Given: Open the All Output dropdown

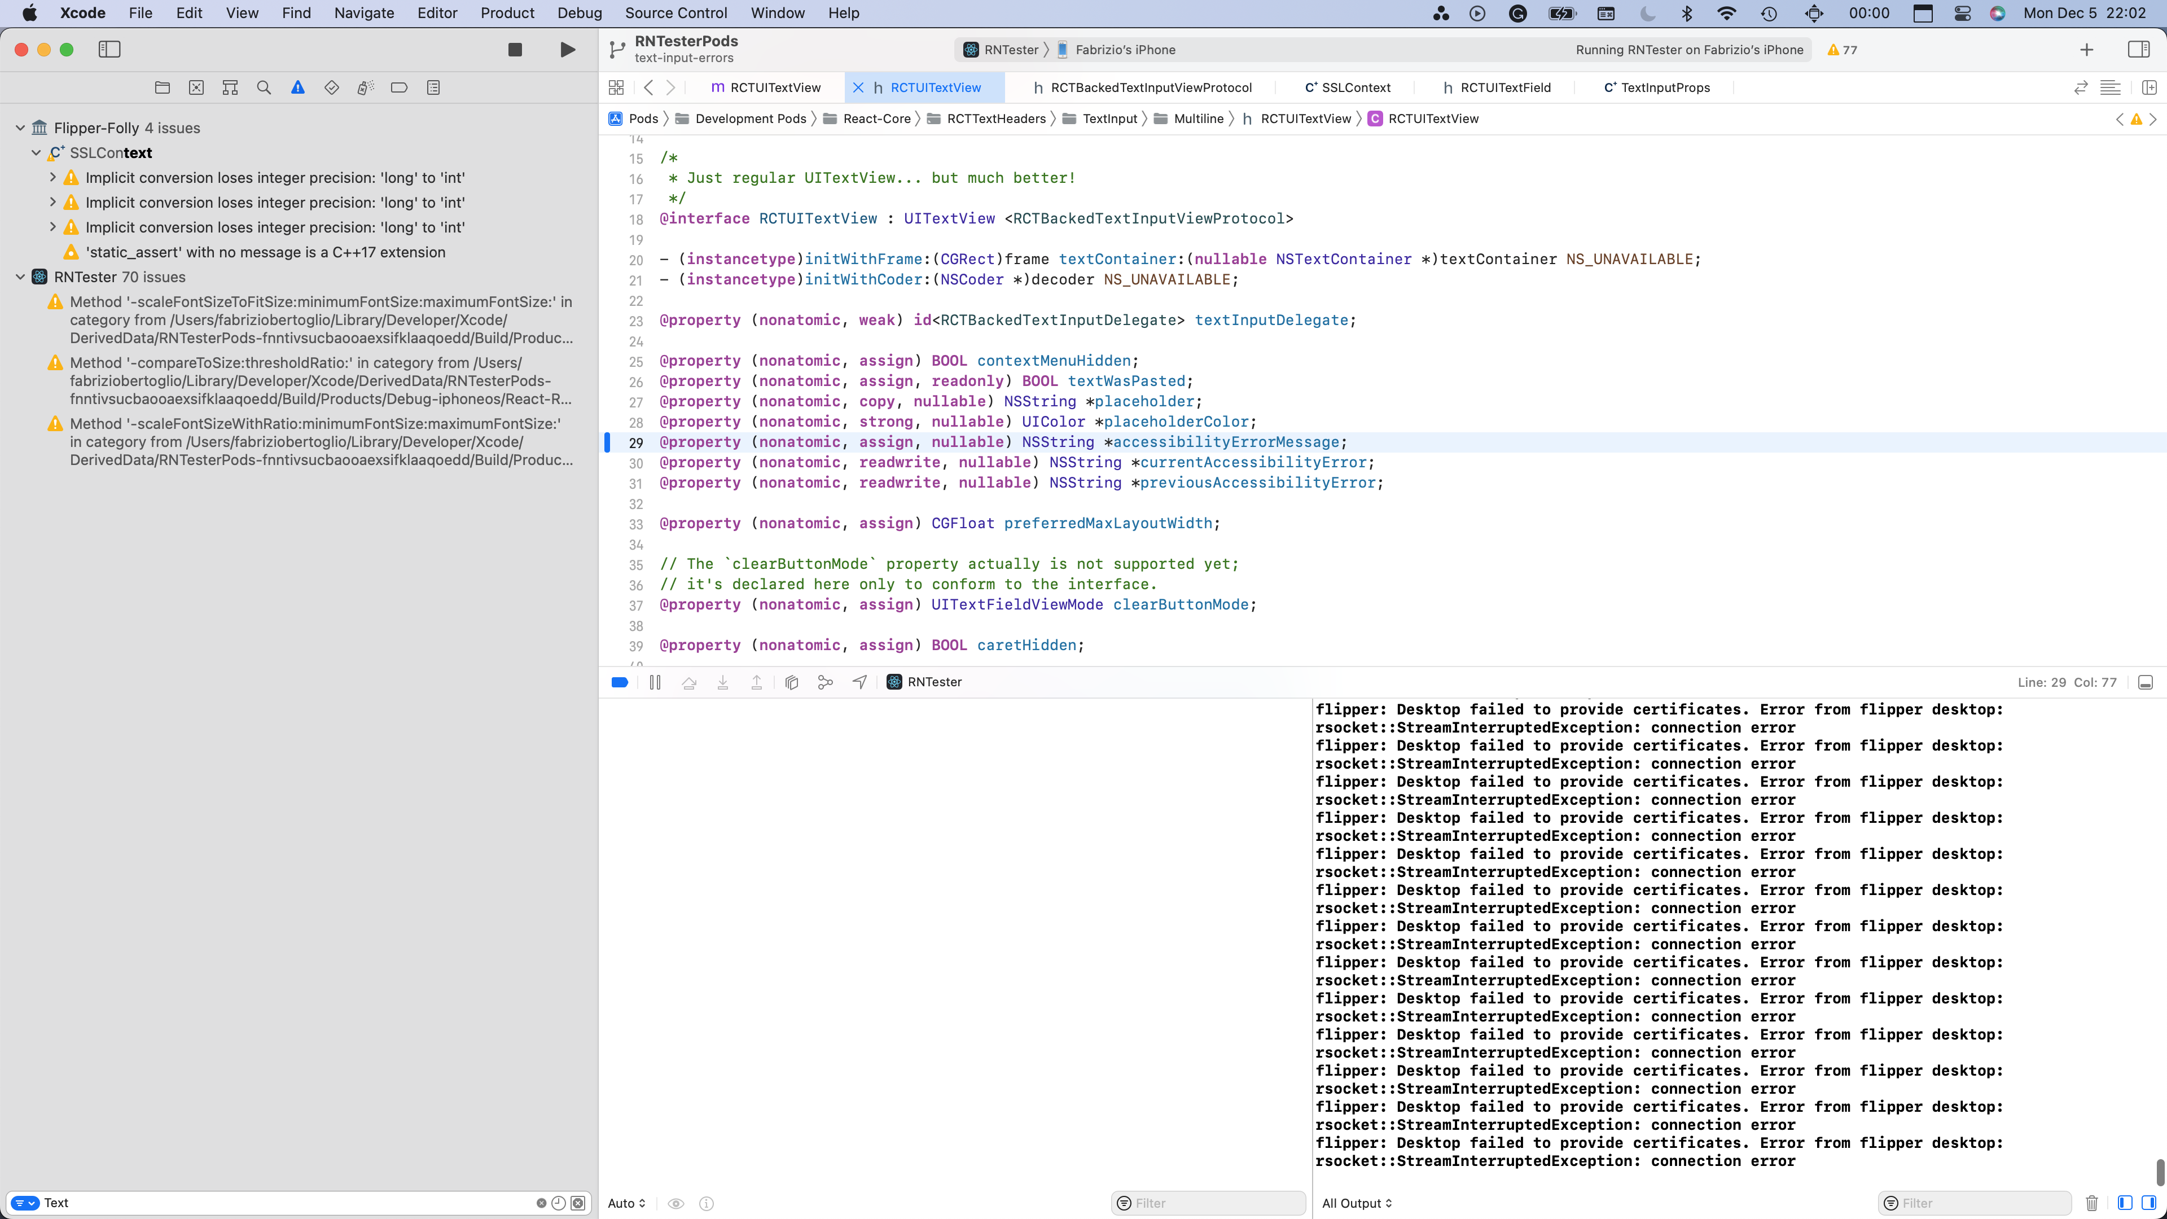Looking at the screenshot, I should click(x=1356, y=1203).
